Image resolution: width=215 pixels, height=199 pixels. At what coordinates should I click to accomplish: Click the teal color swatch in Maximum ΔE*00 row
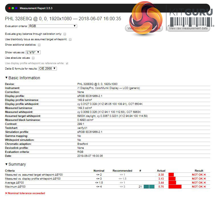click(149, 187)
